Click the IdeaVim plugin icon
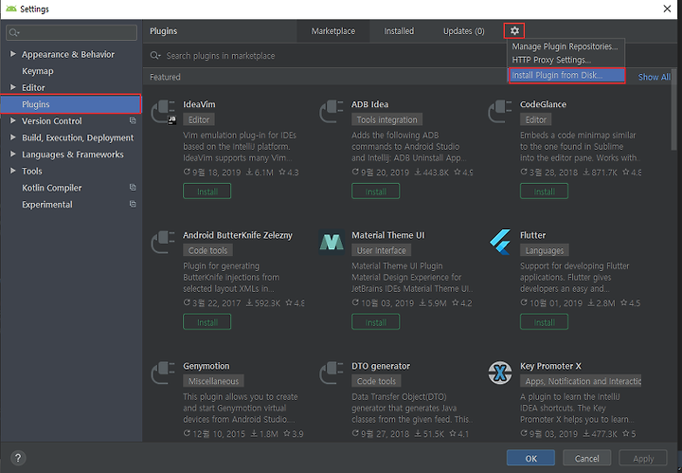This screenshot has width=682, height=473. tap(164, 112)
